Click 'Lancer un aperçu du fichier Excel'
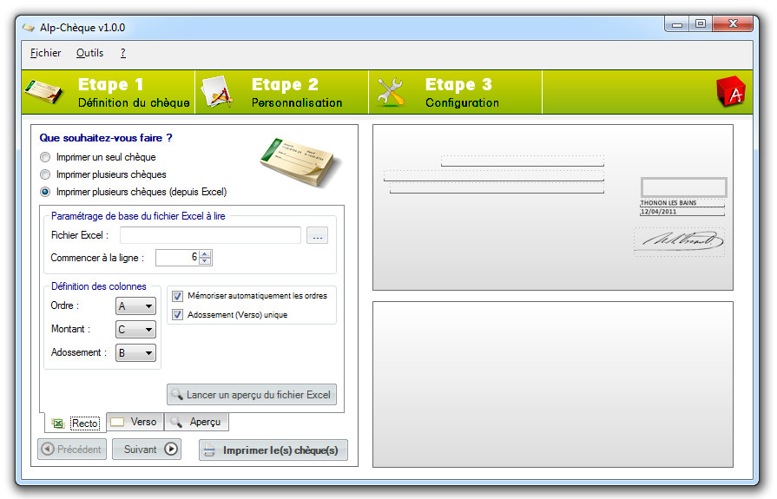The height and width of the screenshot is (499, 777). (x=251, y=395)
